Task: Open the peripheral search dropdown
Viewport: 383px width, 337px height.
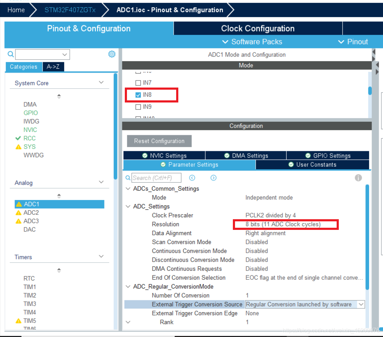Action: click(x=65, y=54)
